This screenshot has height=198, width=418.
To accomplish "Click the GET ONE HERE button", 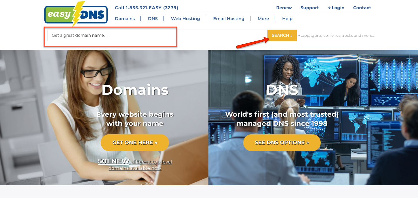I will click(x=135, y=142).
